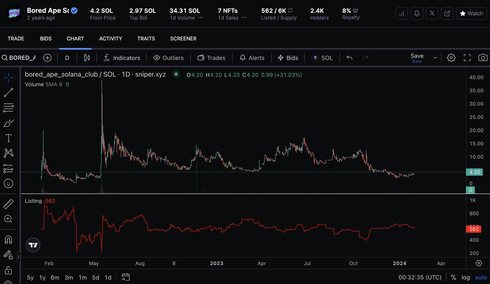
Task: Click the Bored Ape collection avatar
Action: (x=13, y=13)
